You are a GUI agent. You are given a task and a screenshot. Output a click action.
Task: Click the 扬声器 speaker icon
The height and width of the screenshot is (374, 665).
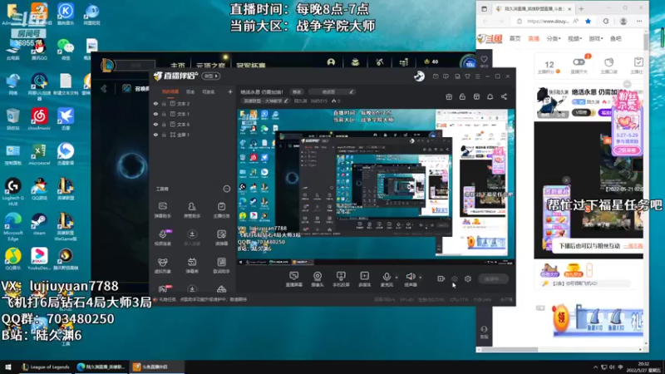pos(410,278)
